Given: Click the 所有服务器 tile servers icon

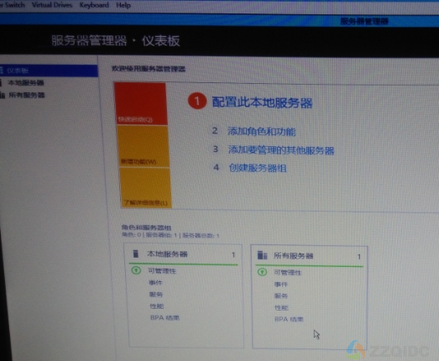Looking at the screenshot, I should [x=262, y=255].
